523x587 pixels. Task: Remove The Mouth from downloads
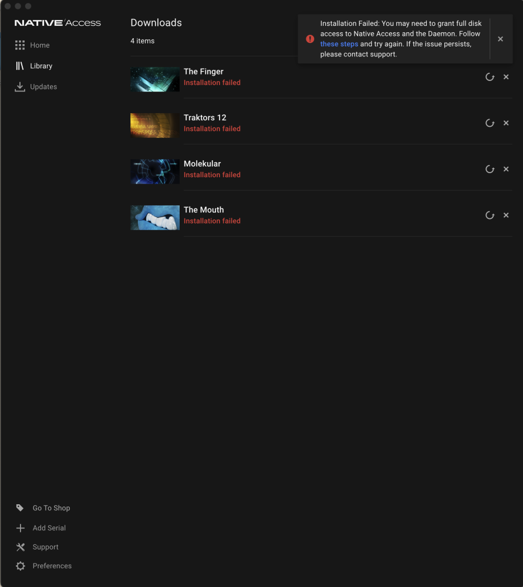[x=506, y=215]
